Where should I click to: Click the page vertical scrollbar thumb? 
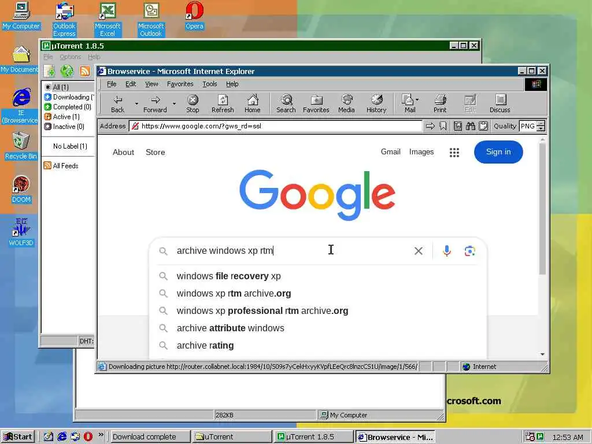(542, 209)
